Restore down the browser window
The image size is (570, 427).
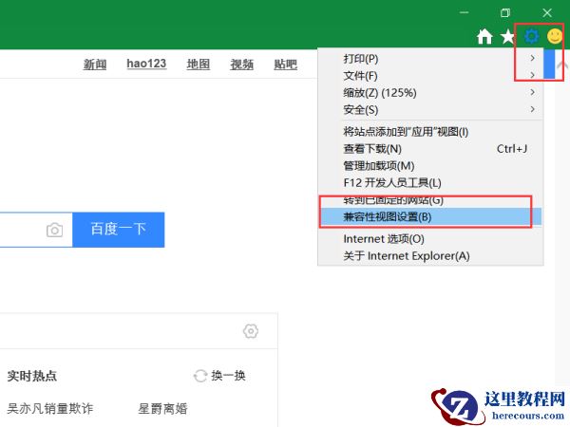click(x=505, y=12)
